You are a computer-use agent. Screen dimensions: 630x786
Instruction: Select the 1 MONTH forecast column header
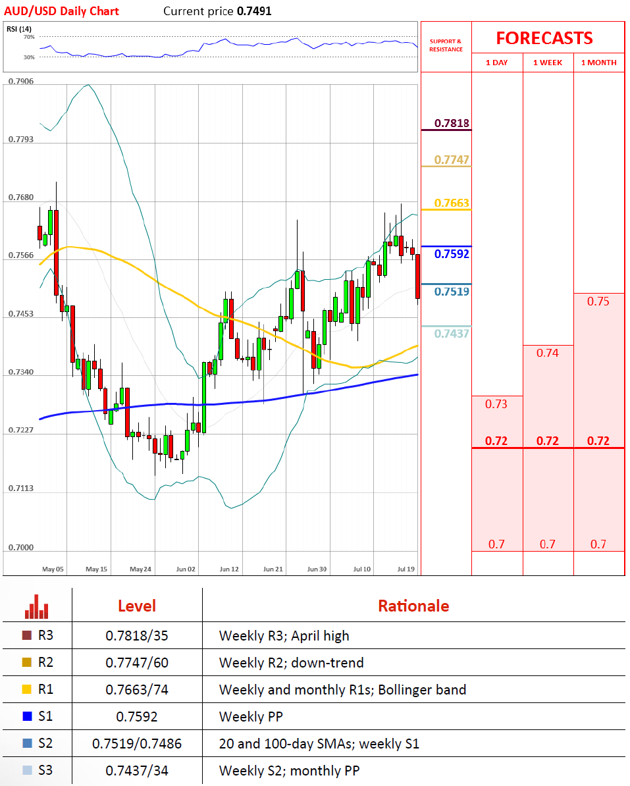point(598,63)
